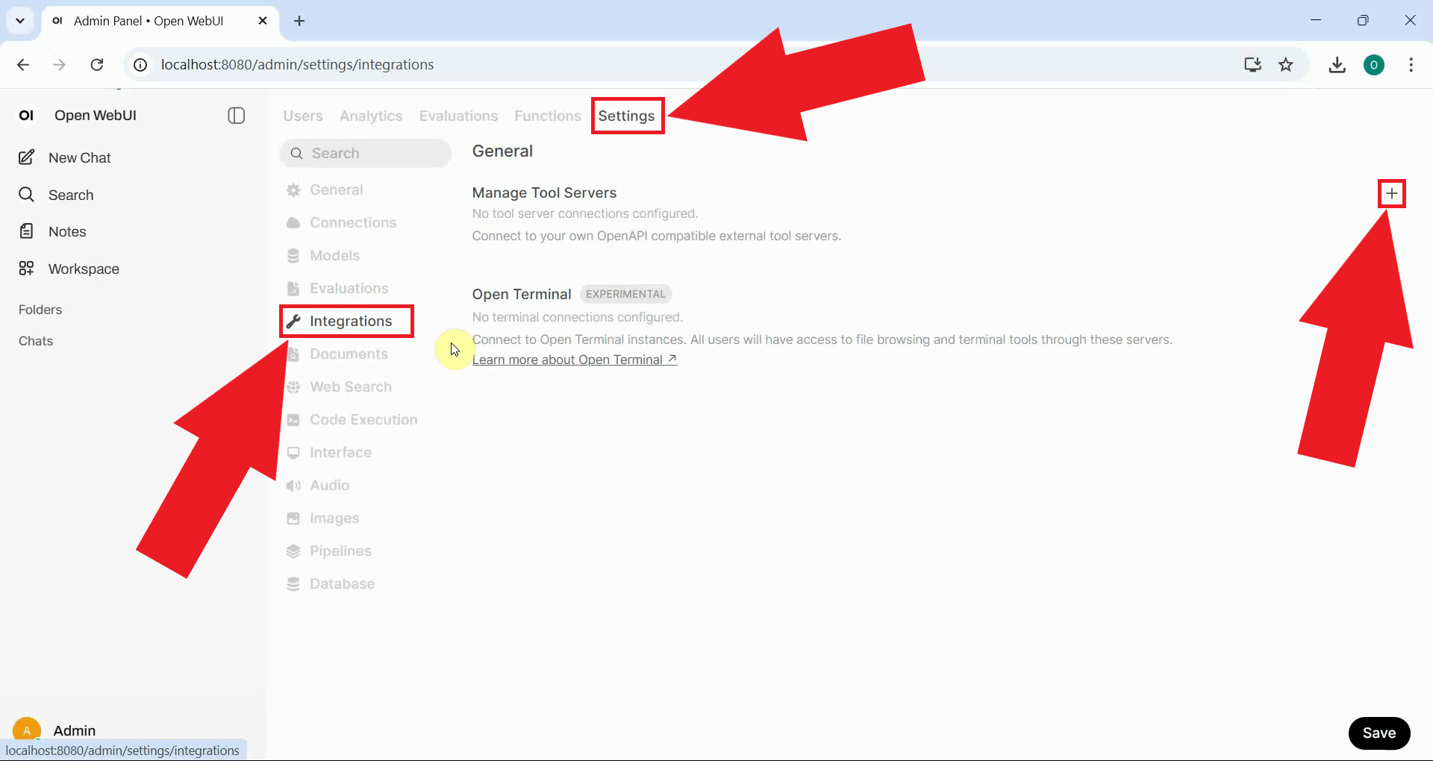Open Evaluations item in settings sidebar

pyautogui.click(x=337, y=289)
